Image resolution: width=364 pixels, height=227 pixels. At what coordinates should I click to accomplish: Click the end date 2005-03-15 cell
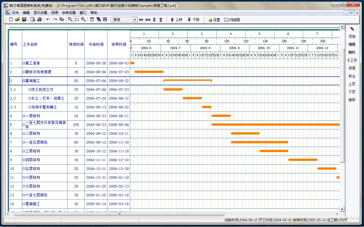(119, 204)
